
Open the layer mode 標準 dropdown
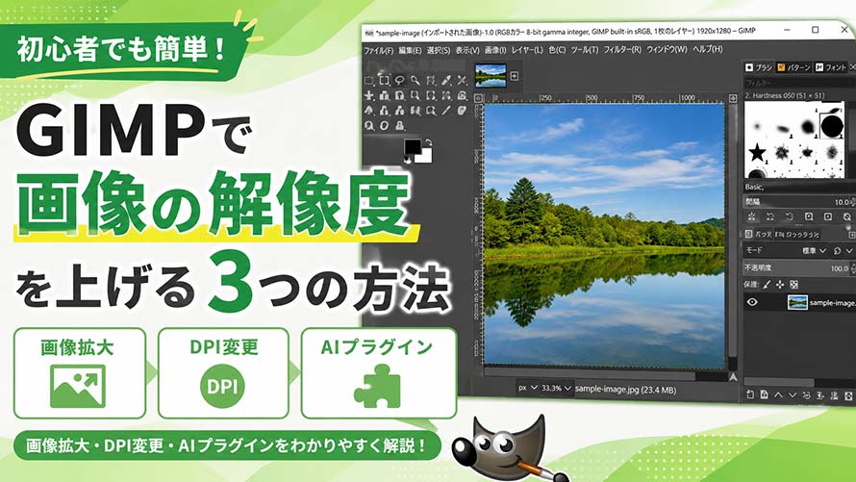click(x=815, y=250)
